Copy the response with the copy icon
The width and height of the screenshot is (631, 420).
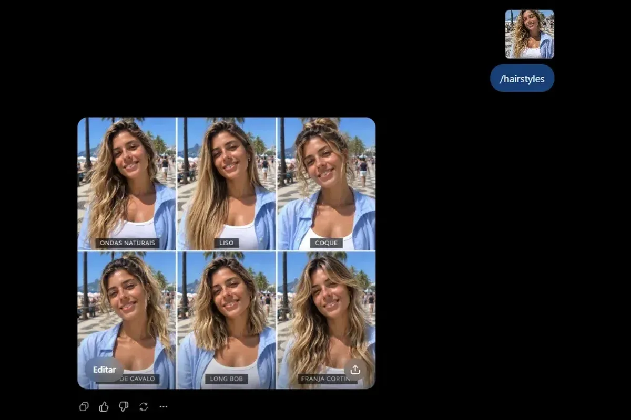[84, 406]
